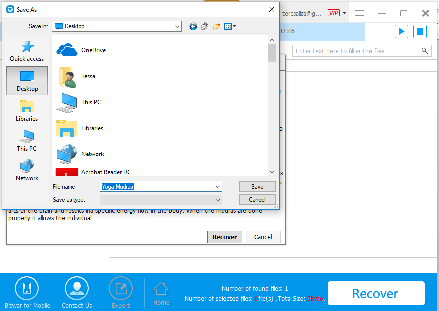Close the Save As dialog
The height and width of the screenshot is (311, 439).
coord(271,9)
